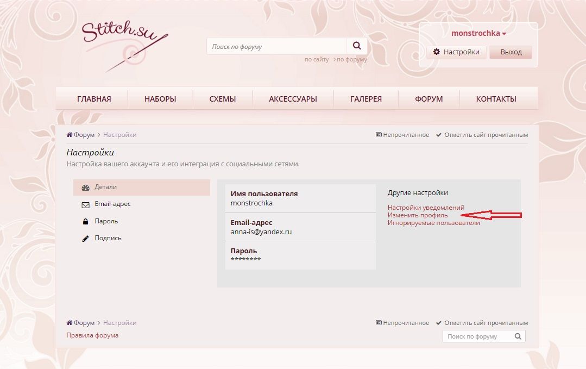This screenshot has width=586, height=369.
Task: Open the НАБОРЫ menu item
Action: pos(160,99)
